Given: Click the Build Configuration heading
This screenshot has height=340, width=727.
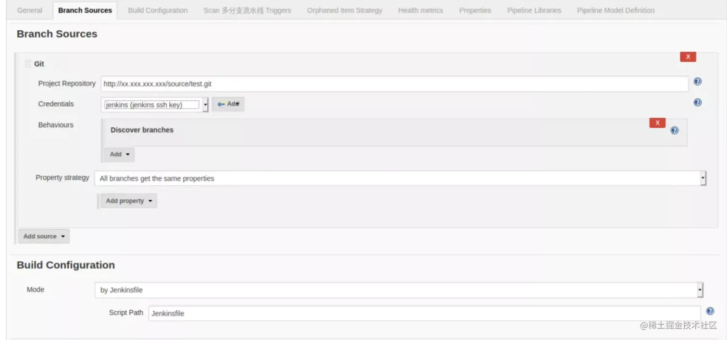Looking at the screenshot, I should pyautogui.click(x=66, y=265).
